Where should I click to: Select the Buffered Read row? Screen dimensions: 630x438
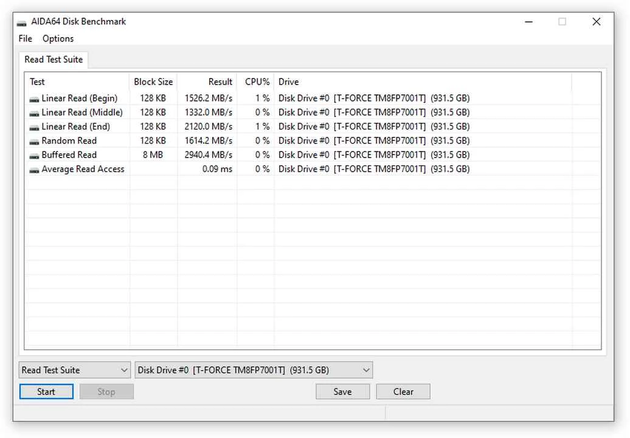[x=313, y=155]
